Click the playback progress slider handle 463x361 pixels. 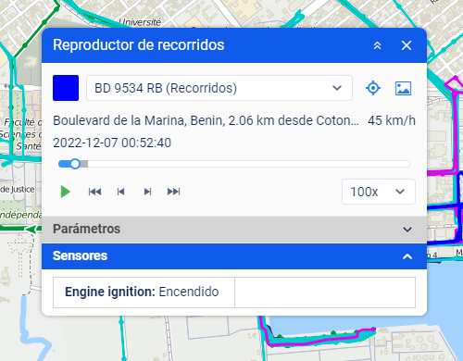point(75,164)
